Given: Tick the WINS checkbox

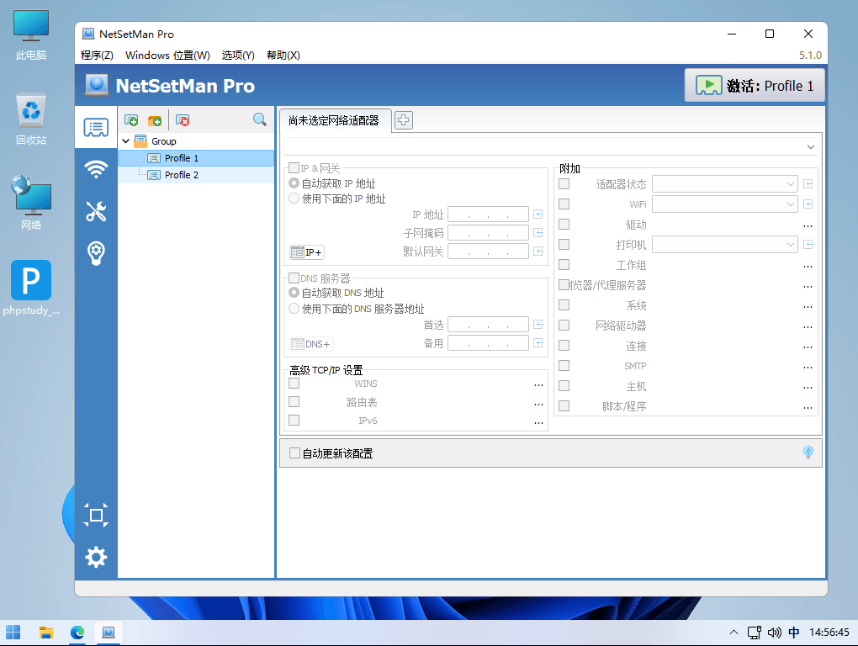Looking at the screenshot, I should [x=294, y=384].
